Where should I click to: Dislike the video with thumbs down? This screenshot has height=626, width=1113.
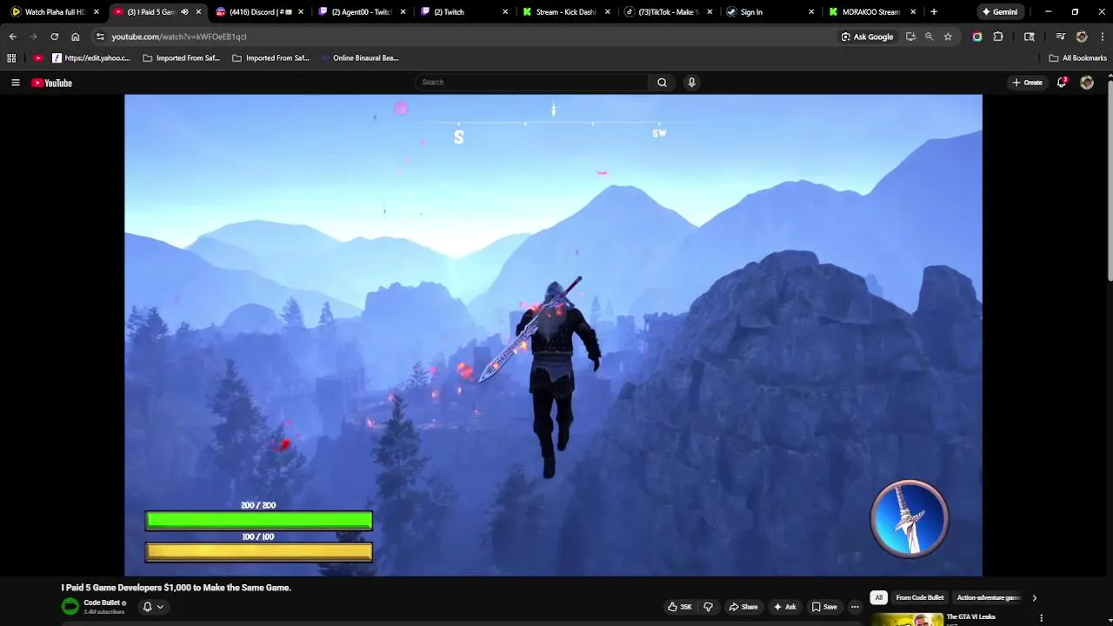(x=708, y=607)
